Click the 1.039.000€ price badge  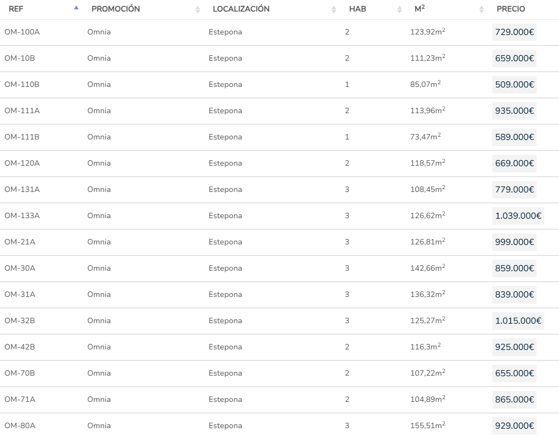518,216
